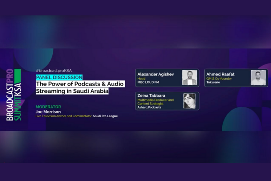This screenshot has width=271, height=181.
Task: Click the "Content Strategist" title text
Action: point(150,104)
